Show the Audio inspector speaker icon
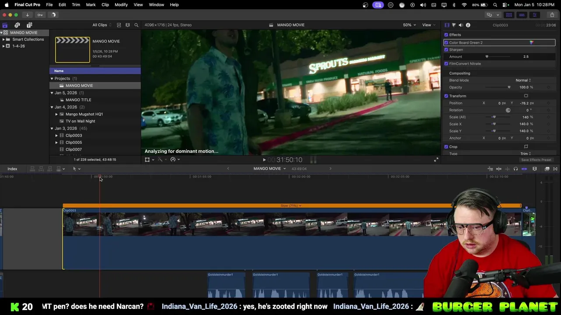Screen dimensions: 561x315 [461, 25]
